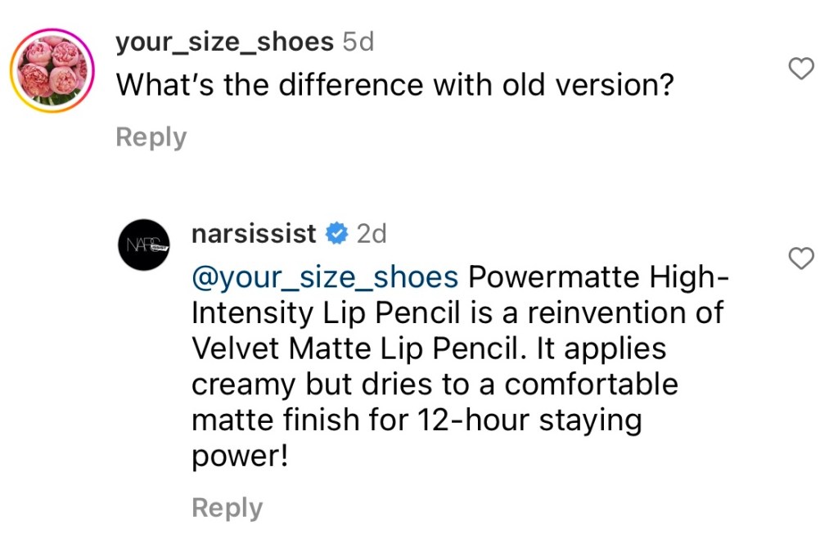Click "creamy but dries to a comfortable" line
This screenshot has width=838, height=539.
tap(434, 384)
